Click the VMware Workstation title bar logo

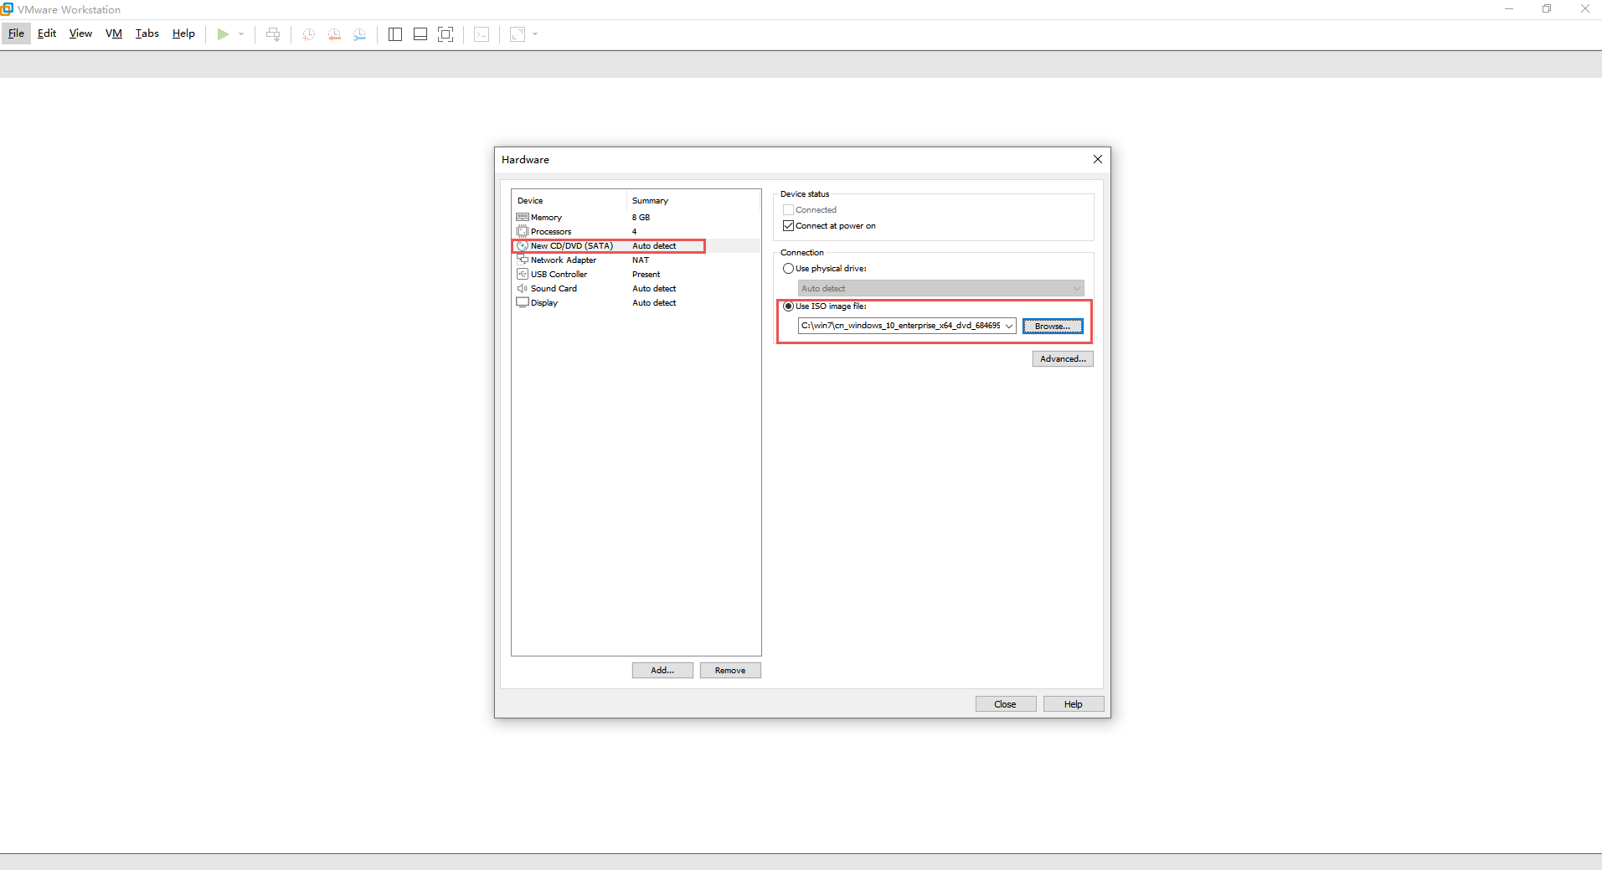[x=7, y=9]
